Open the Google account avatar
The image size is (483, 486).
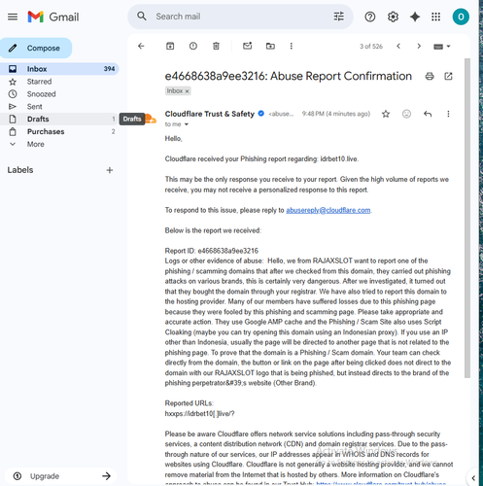point(461,17)
